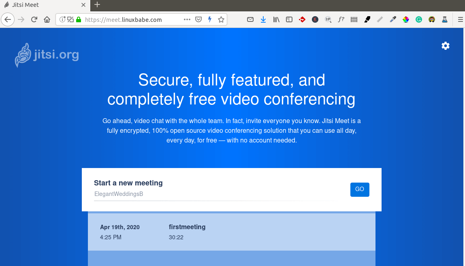The height and width of the screenshot is (266, 465).
Task: Reload the current page
Action: coord(34,19)
